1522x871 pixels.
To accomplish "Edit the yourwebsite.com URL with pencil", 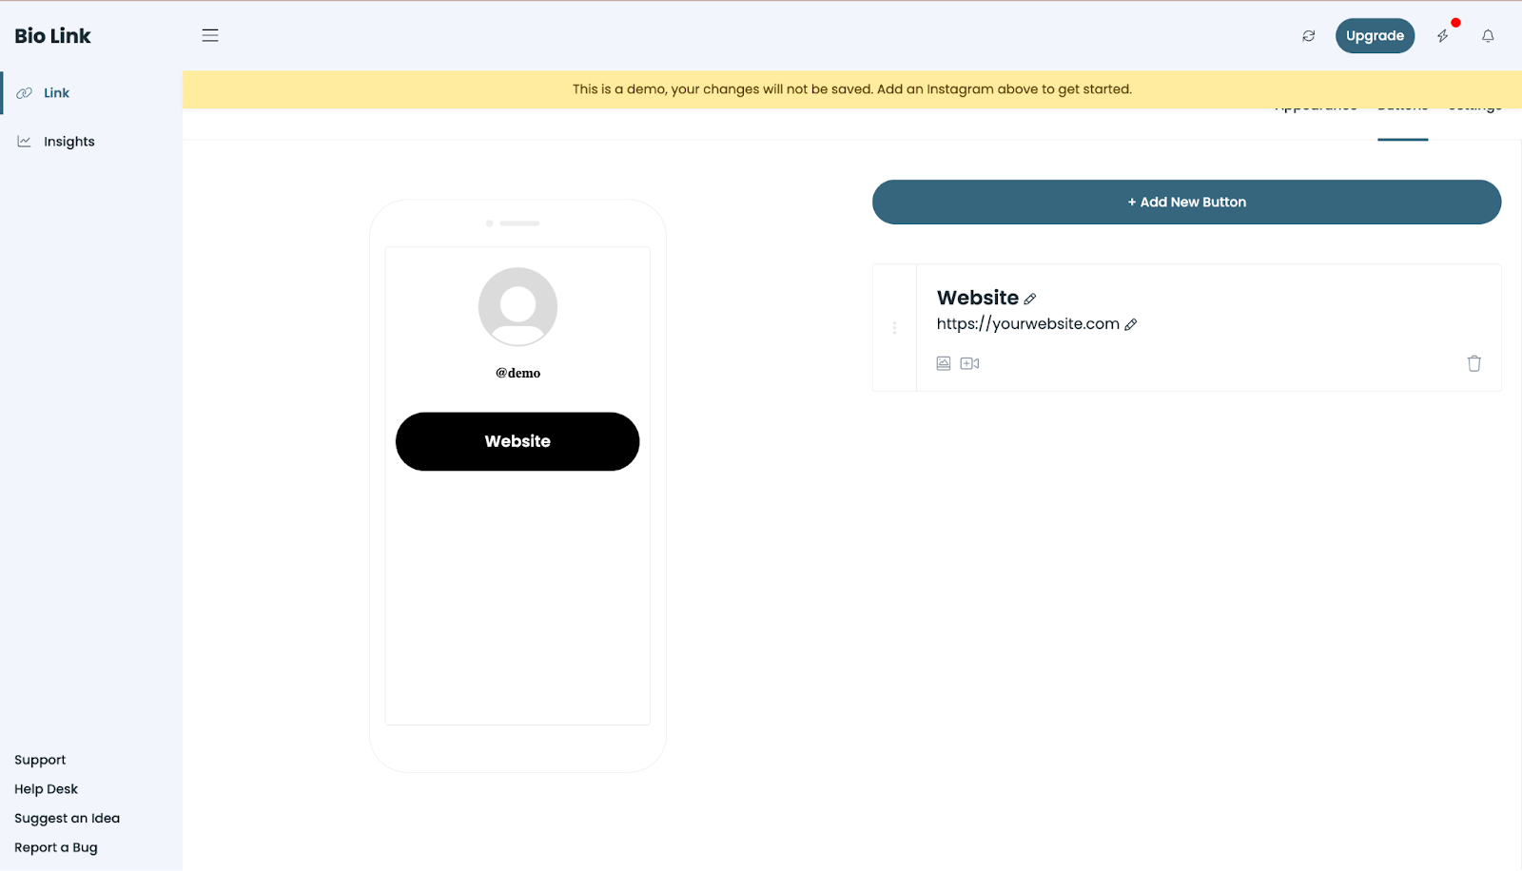I will [x=1131, y=324].
